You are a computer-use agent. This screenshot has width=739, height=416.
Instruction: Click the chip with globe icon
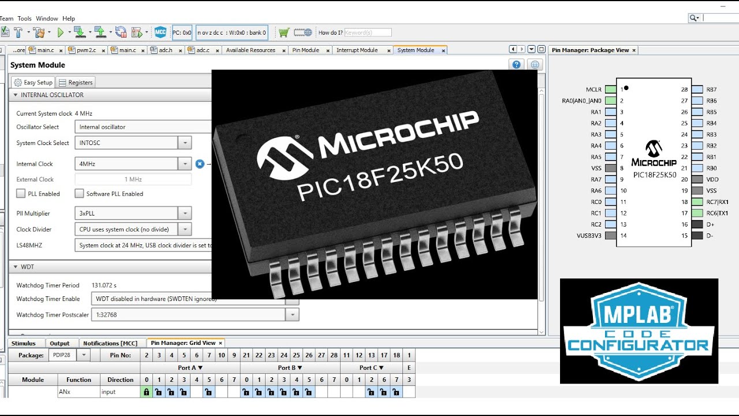coord(303,32)
